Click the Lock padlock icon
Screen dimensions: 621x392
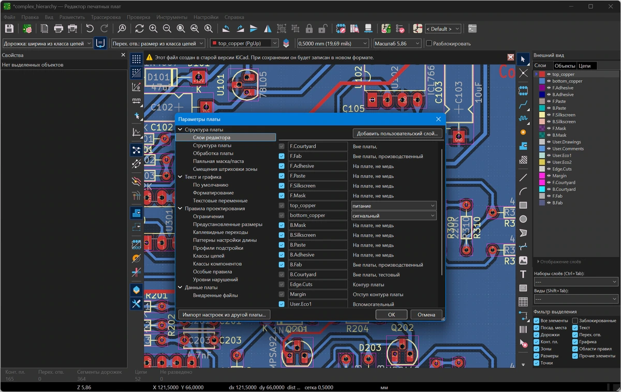coord(309,29)
